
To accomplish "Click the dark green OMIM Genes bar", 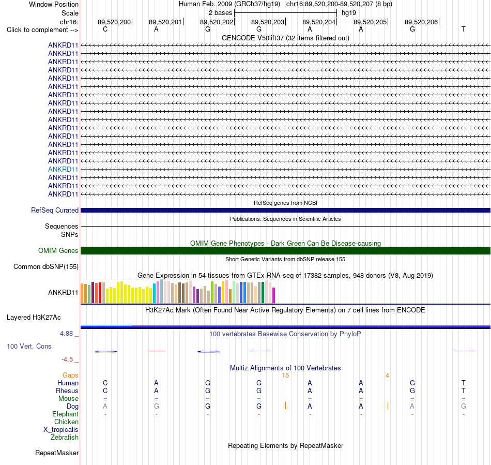I will pyautogui.click(x=285, y=250).
